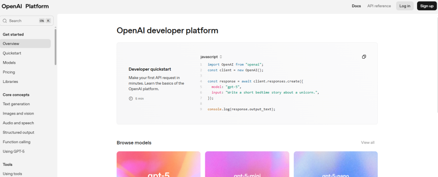
Task: Click the "Browse models" heading
Action: [134, 143]
